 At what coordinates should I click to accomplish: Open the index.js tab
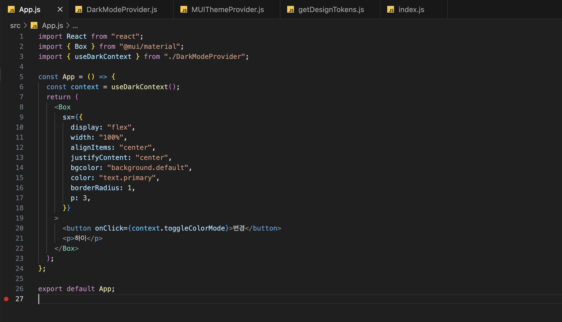(411, 10)
